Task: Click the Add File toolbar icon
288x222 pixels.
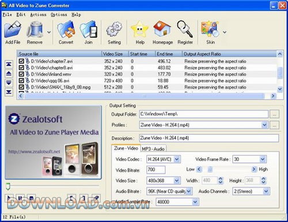Action: coord(13,29)
